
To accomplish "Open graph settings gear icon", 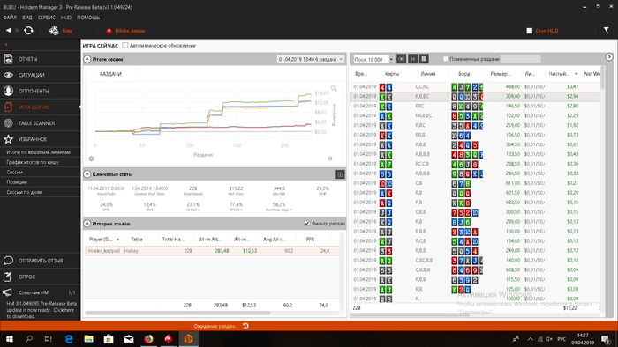I will 92,159.
